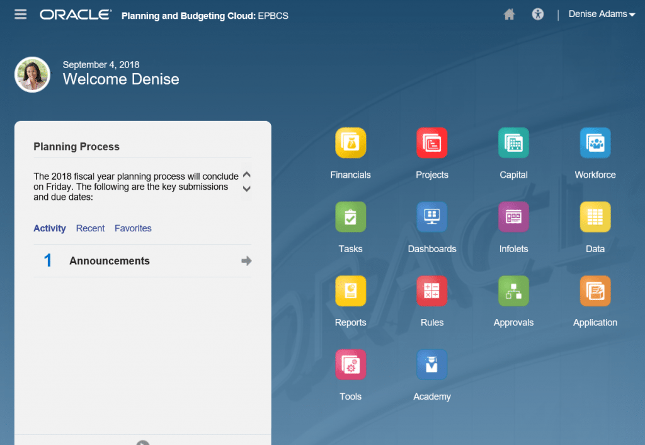645x445 pixels.
Task: Open the Financials cluster
Action: click(x=350, y=143)
